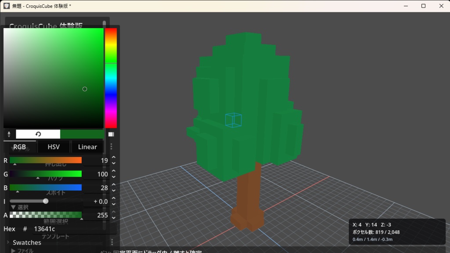
Task: Decrease the I value with the down arrow
Action: (x=114, y=204)
